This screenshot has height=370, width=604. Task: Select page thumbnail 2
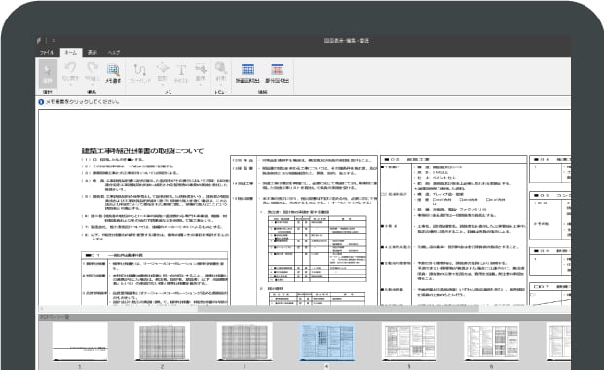[162, 342]
